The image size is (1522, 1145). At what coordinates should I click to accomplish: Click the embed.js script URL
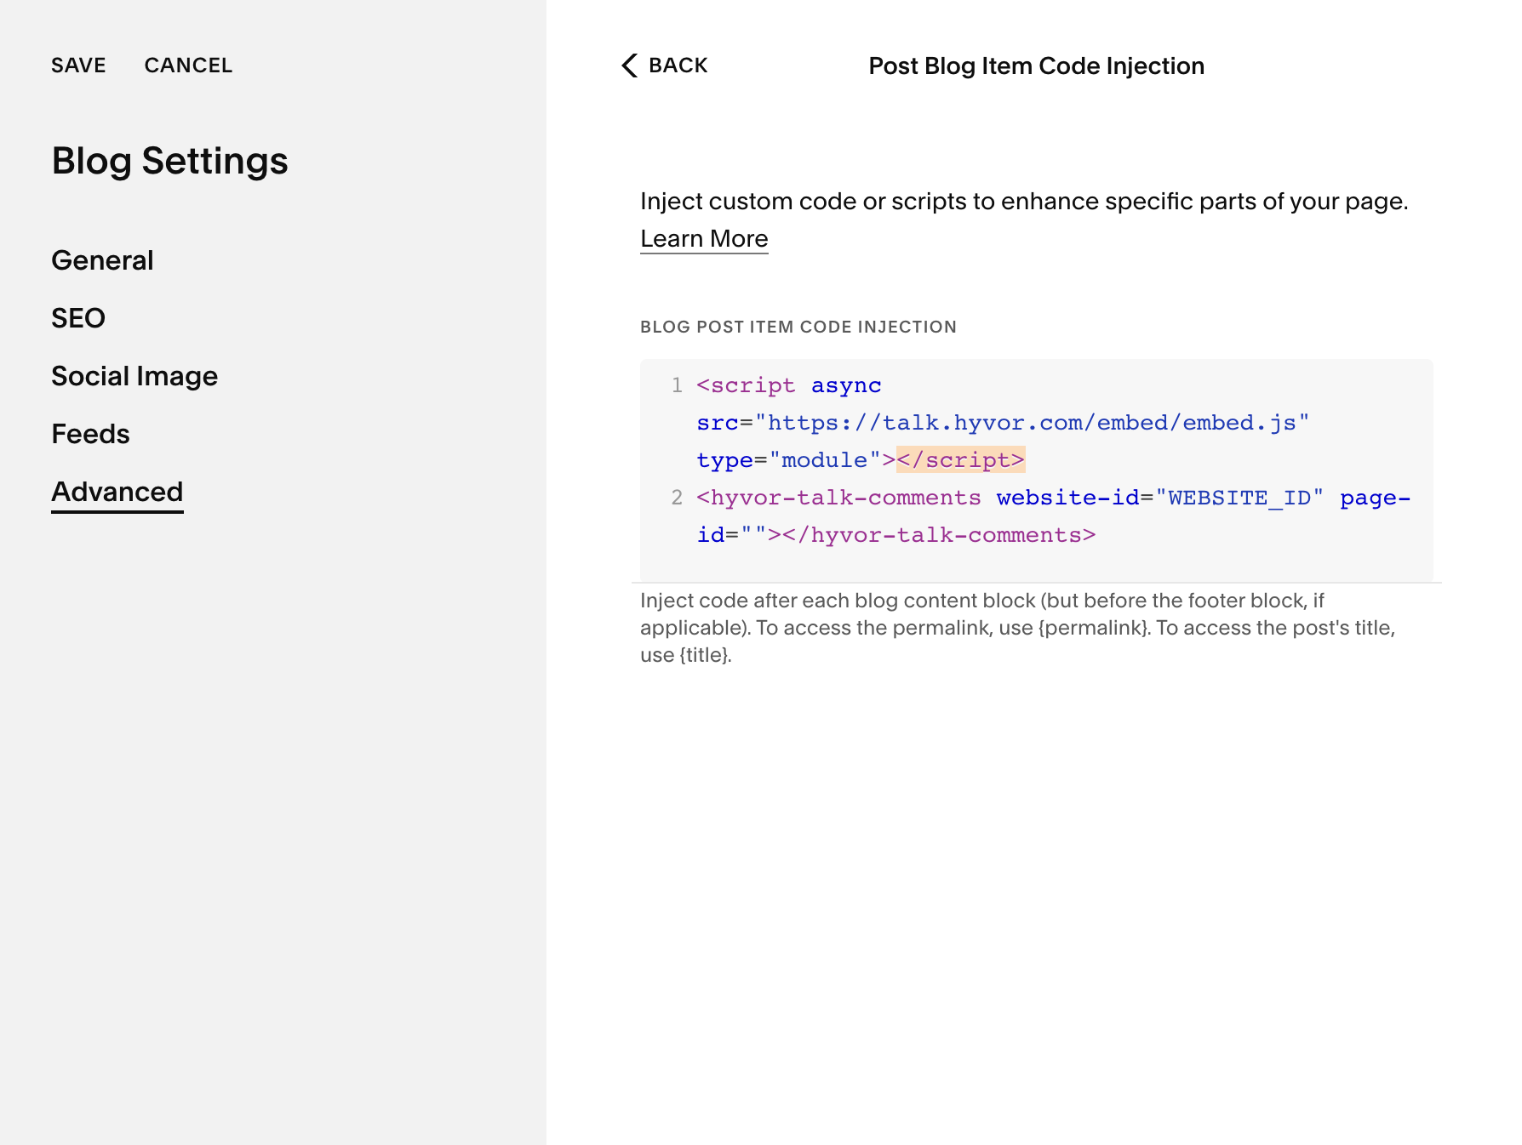[1034, 423]
